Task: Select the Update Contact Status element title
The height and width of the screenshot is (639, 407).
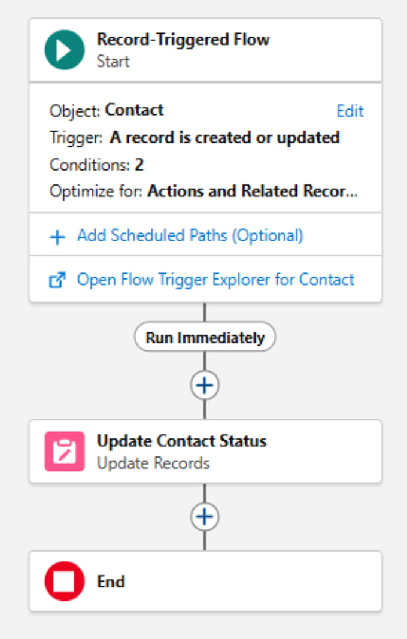Action: pyautogui.click(x=182, y=441)
